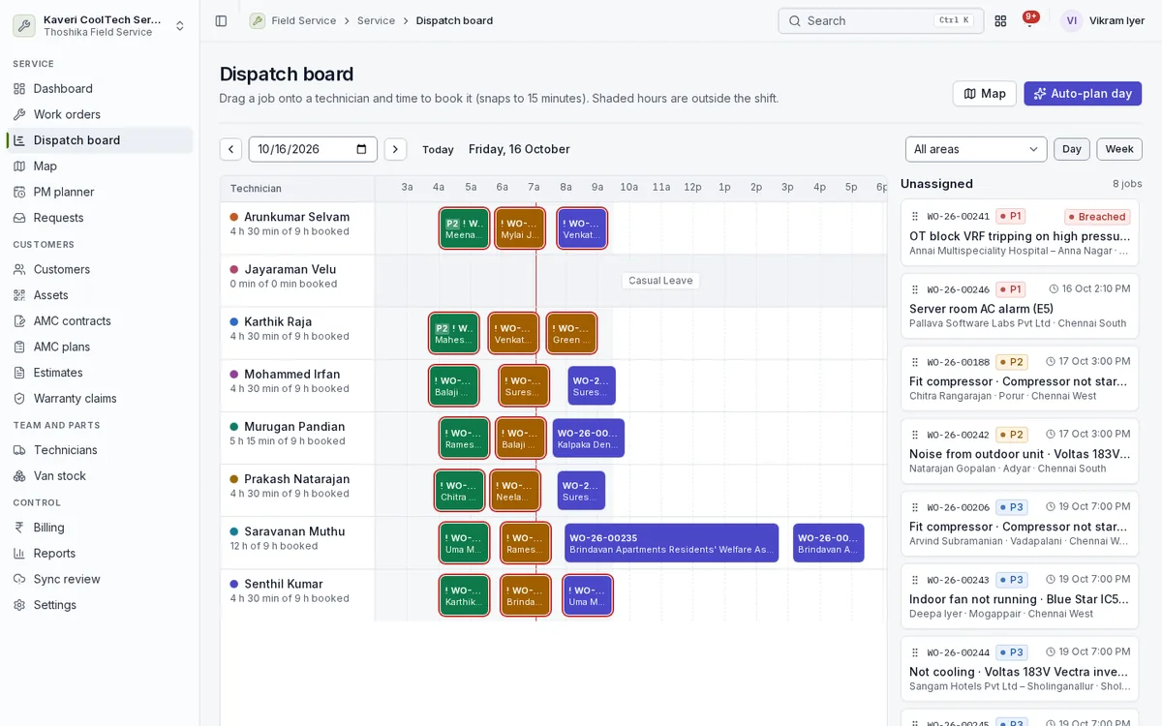
Task: Open WO-26-00206 Fit compressor card
Action: click(x=1020, y=523)
